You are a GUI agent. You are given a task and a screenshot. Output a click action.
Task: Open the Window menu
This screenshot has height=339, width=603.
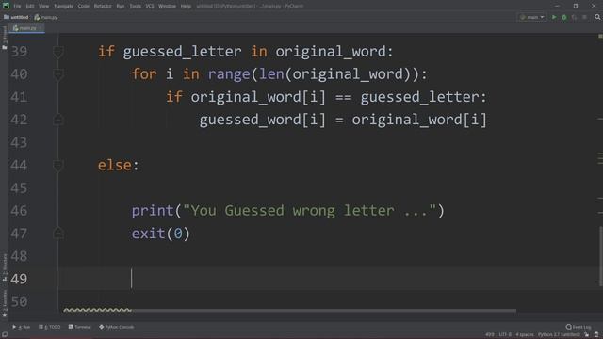pos(168,6)
